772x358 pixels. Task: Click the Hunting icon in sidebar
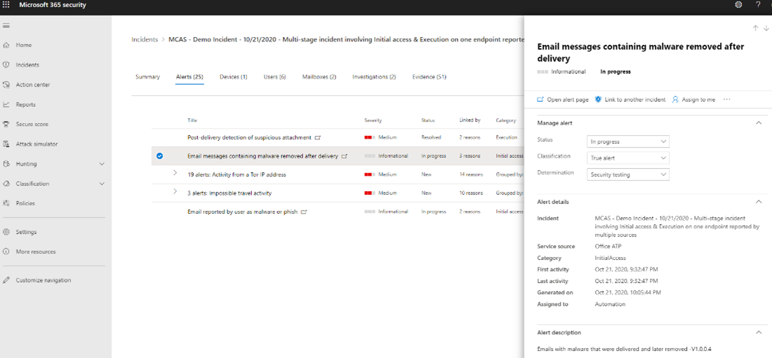[6, 164]
